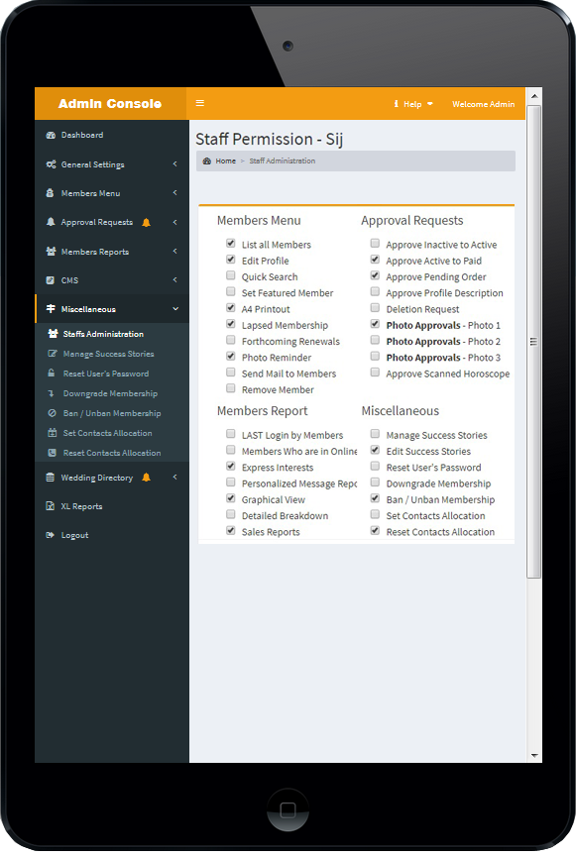576x856 pixels.
Task: Click the scrollbar down arrow
Action: click(534, 756)
